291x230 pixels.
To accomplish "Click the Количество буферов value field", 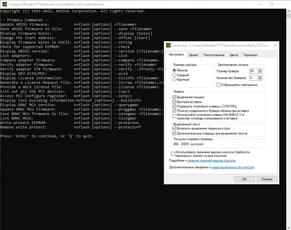I will pos(254,78).
